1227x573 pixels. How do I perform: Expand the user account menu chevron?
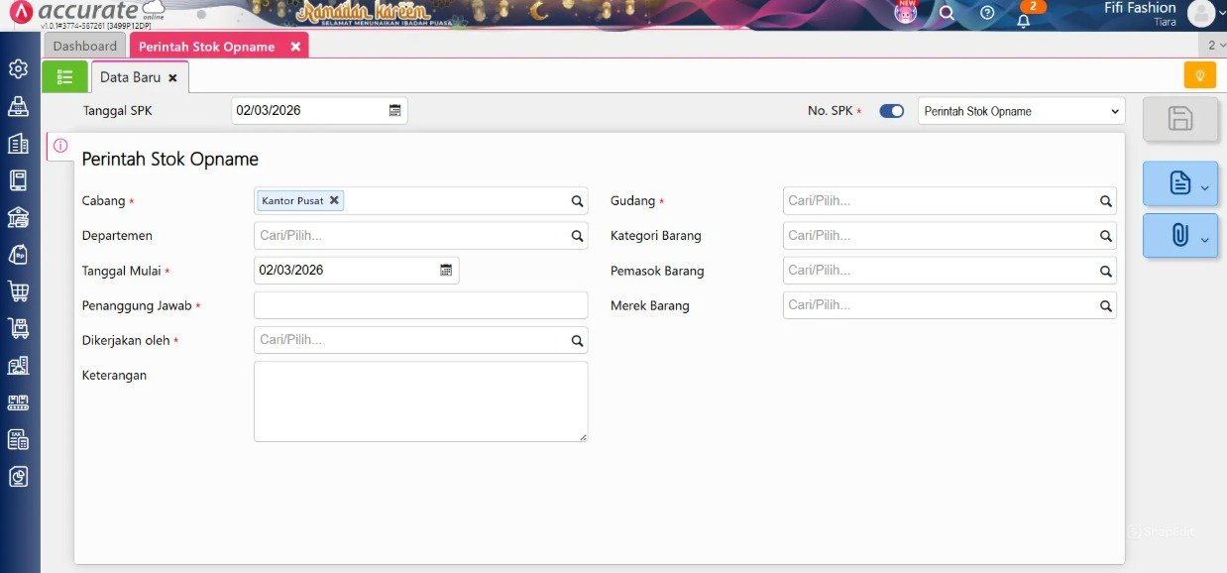pyautogui.click(x=1221, y=15)
